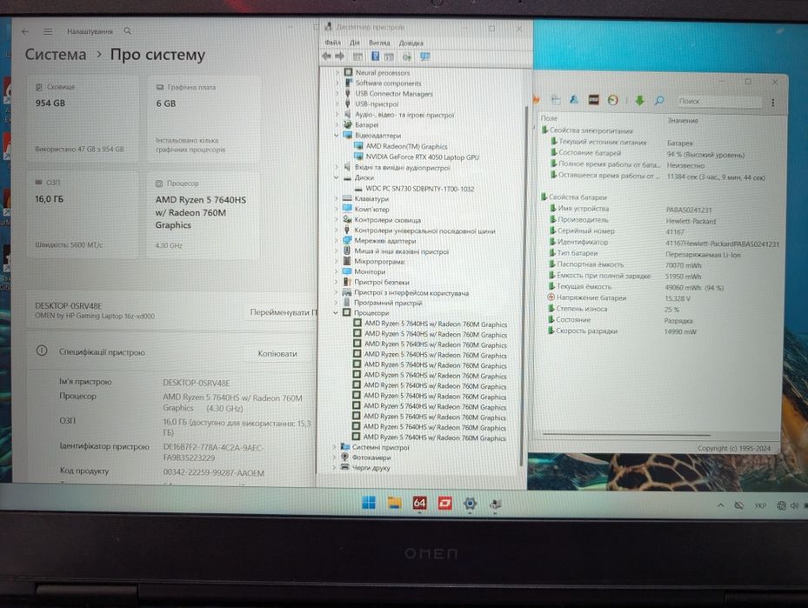Image resolution: width=808 pixels, height=608 pixels.
Task: Open Settings gear icon on taskbar
Action: pyautogui.click(x=470, y=503)
